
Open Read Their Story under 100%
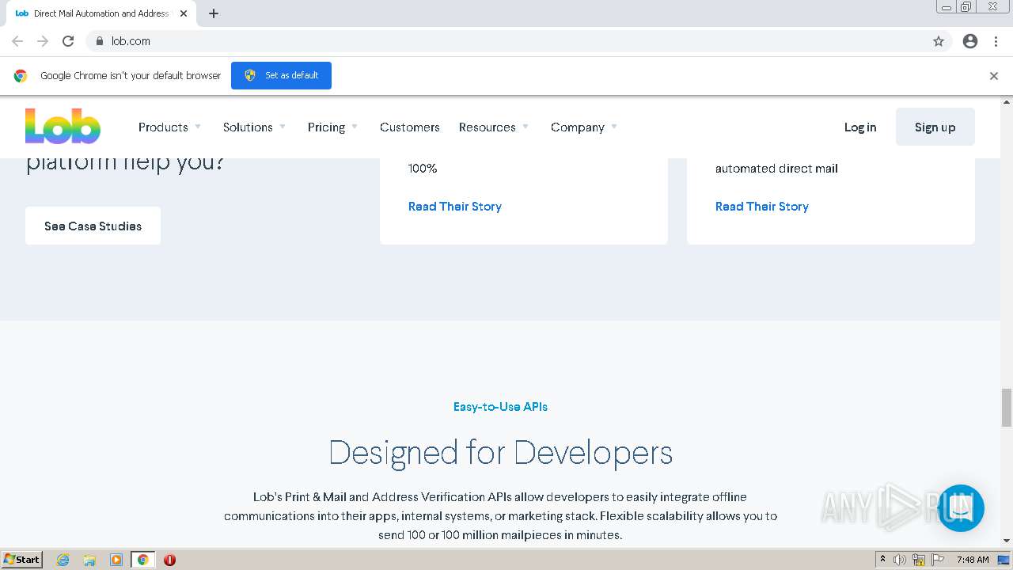(x=455, y=206)
